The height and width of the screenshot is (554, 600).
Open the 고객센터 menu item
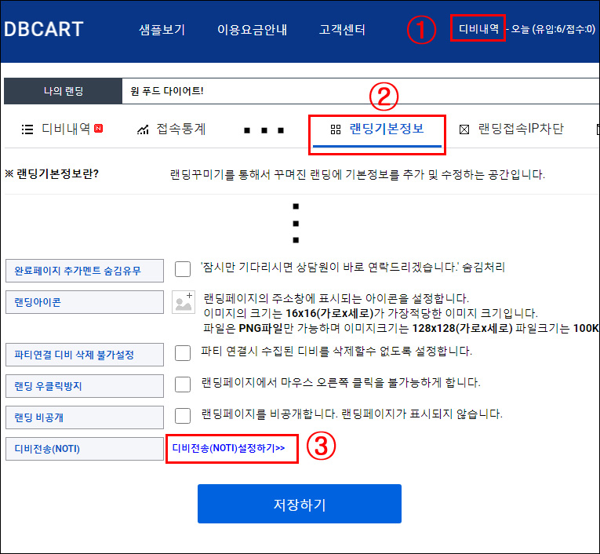click(x=342, y=31)
